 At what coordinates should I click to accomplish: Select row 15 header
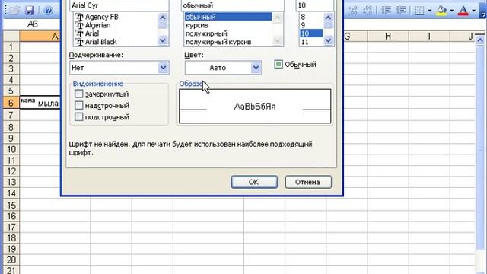[x=11, y=205]
